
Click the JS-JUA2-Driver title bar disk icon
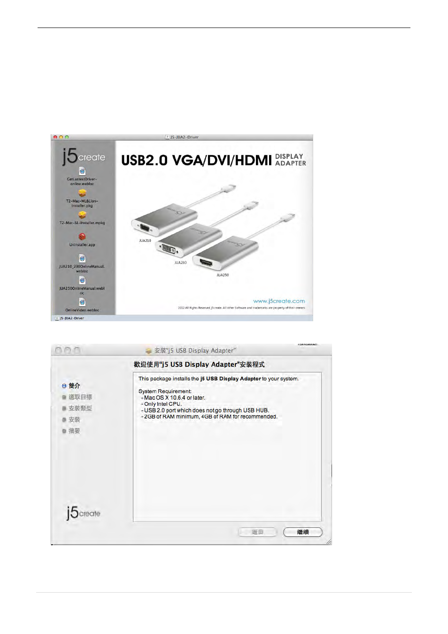(167, 137)
